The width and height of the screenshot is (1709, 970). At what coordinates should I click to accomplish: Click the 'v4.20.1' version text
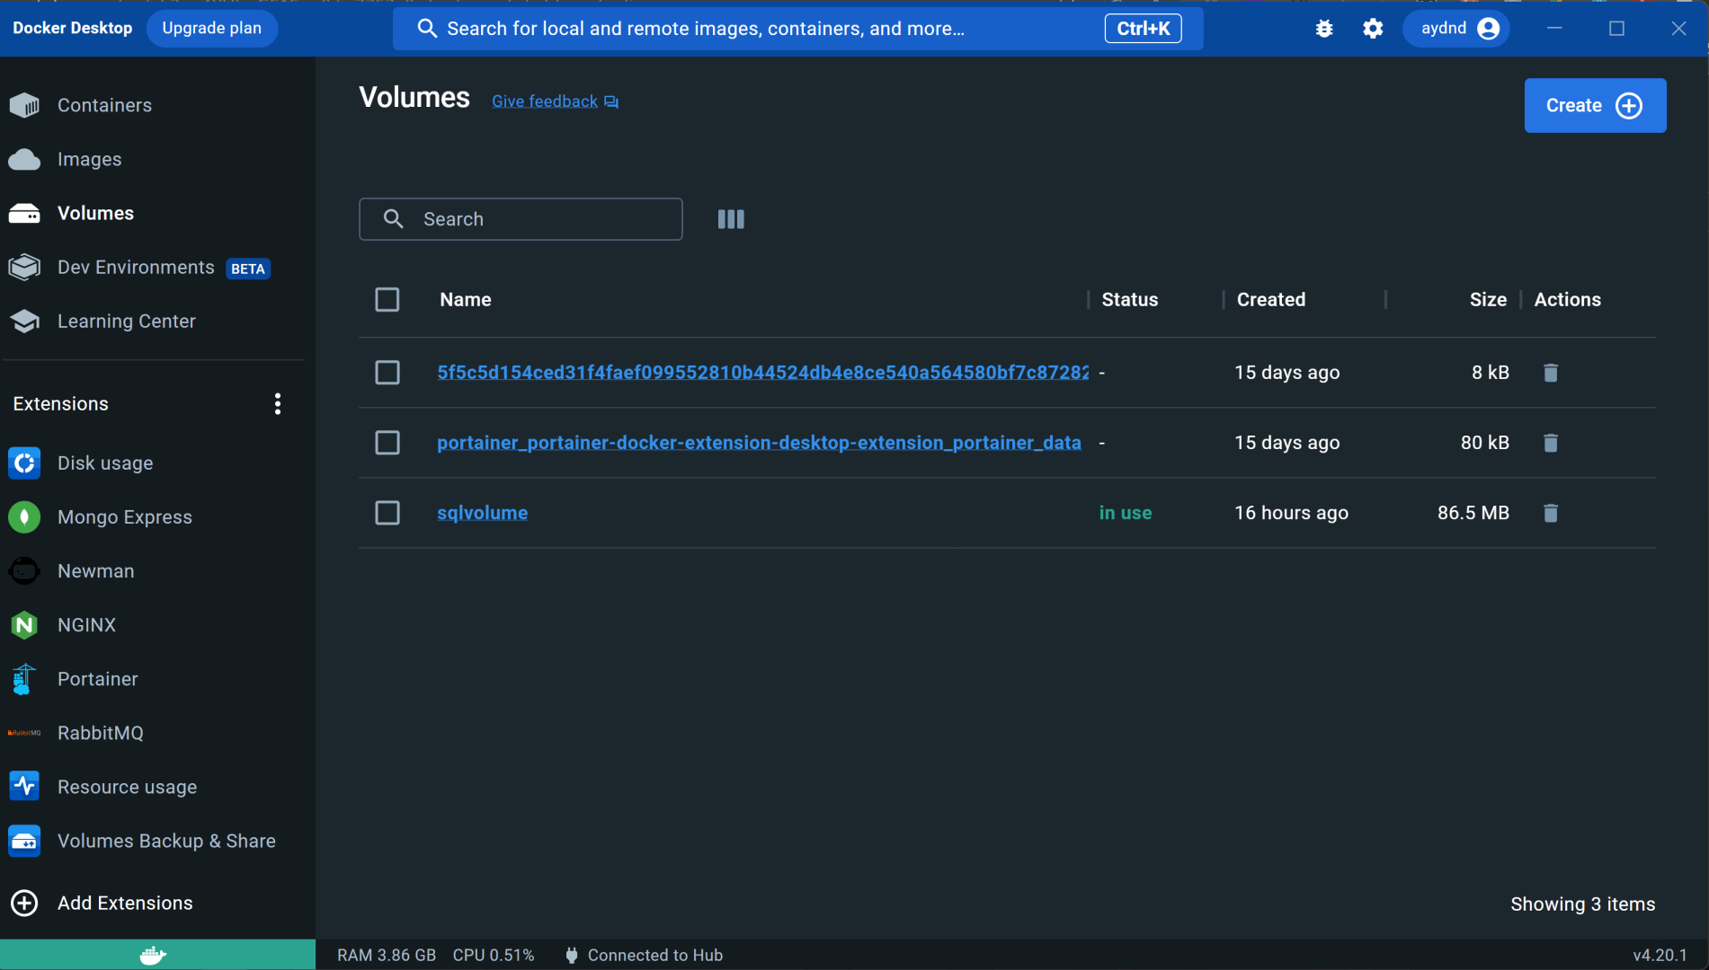[1660, 955]
